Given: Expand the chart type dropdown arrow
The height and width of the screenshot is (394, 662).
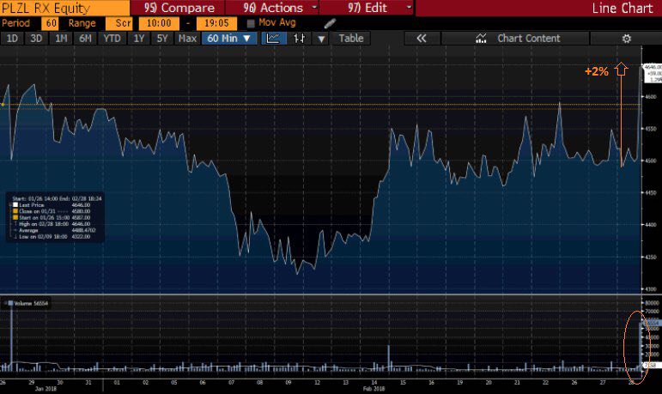Looking at the screenshot, I should click(x=321, y=39).
